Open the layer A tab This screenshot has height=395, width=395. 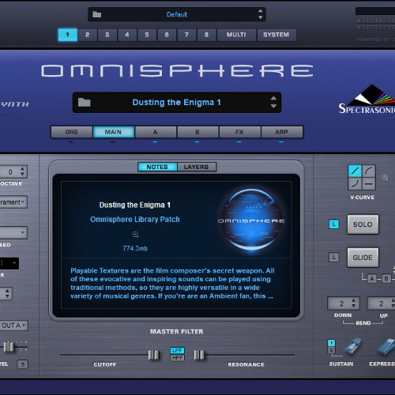tap(156, 132)
